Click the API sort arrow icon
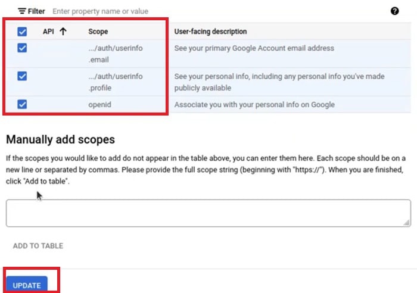 63,32
